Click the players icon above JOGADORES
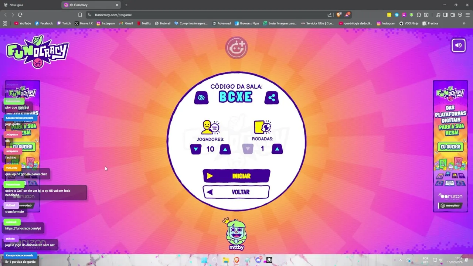 click(210, 127)
